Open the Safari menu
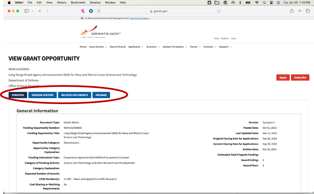The height and width of the screenshot is (194, 314). [x=19, y=3]
